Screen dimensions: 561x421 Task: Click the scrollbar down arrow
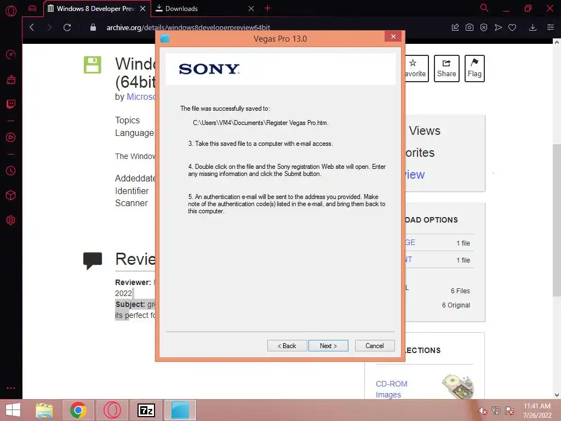click(557, 395)
